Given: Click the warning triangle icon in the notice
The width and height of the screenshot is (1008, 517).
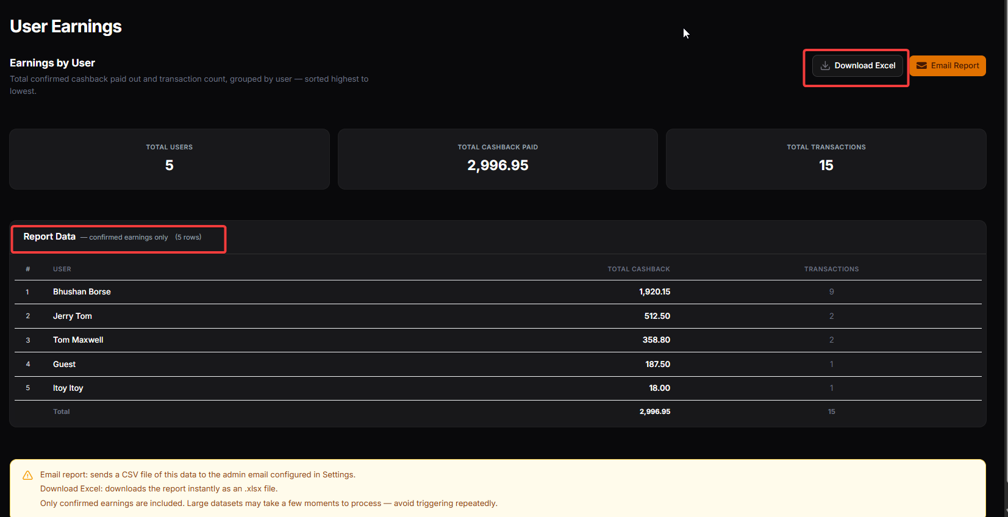Looking at the screenshot, I should 27,476.
